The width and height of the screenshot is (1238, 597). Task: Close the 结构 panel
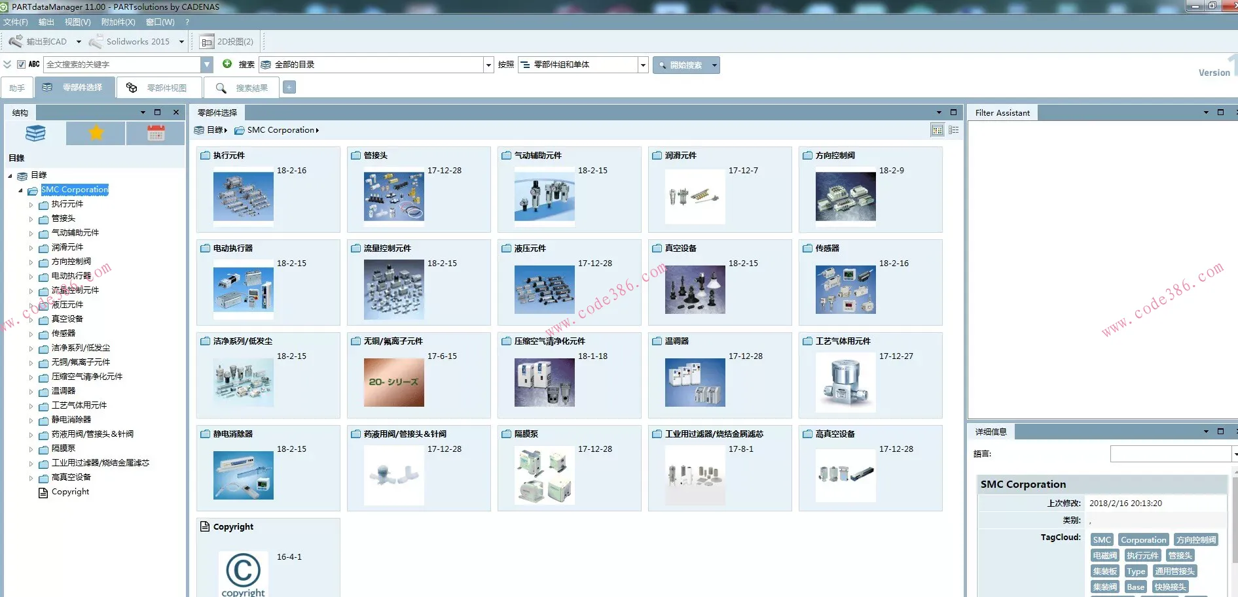coord(176,112)
